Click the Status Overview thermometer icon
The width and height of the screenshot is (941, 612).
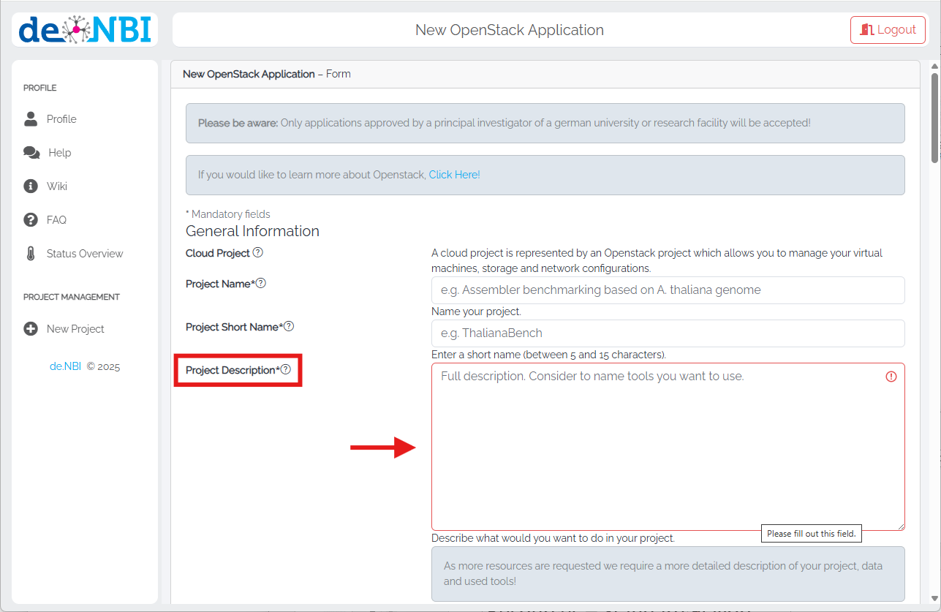31,254
